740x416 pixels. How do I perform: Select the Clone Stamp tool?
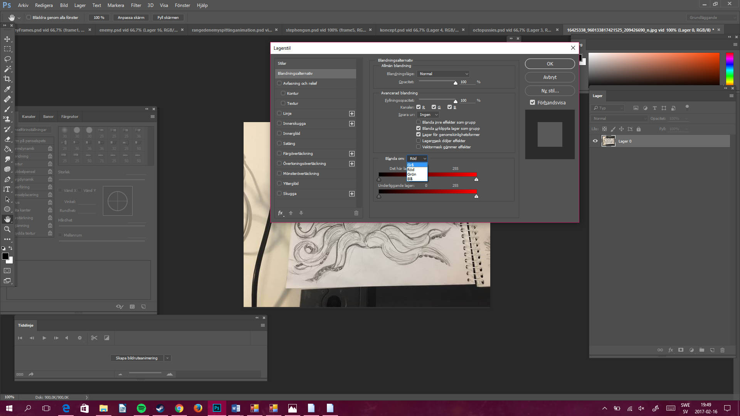(7, 119)
